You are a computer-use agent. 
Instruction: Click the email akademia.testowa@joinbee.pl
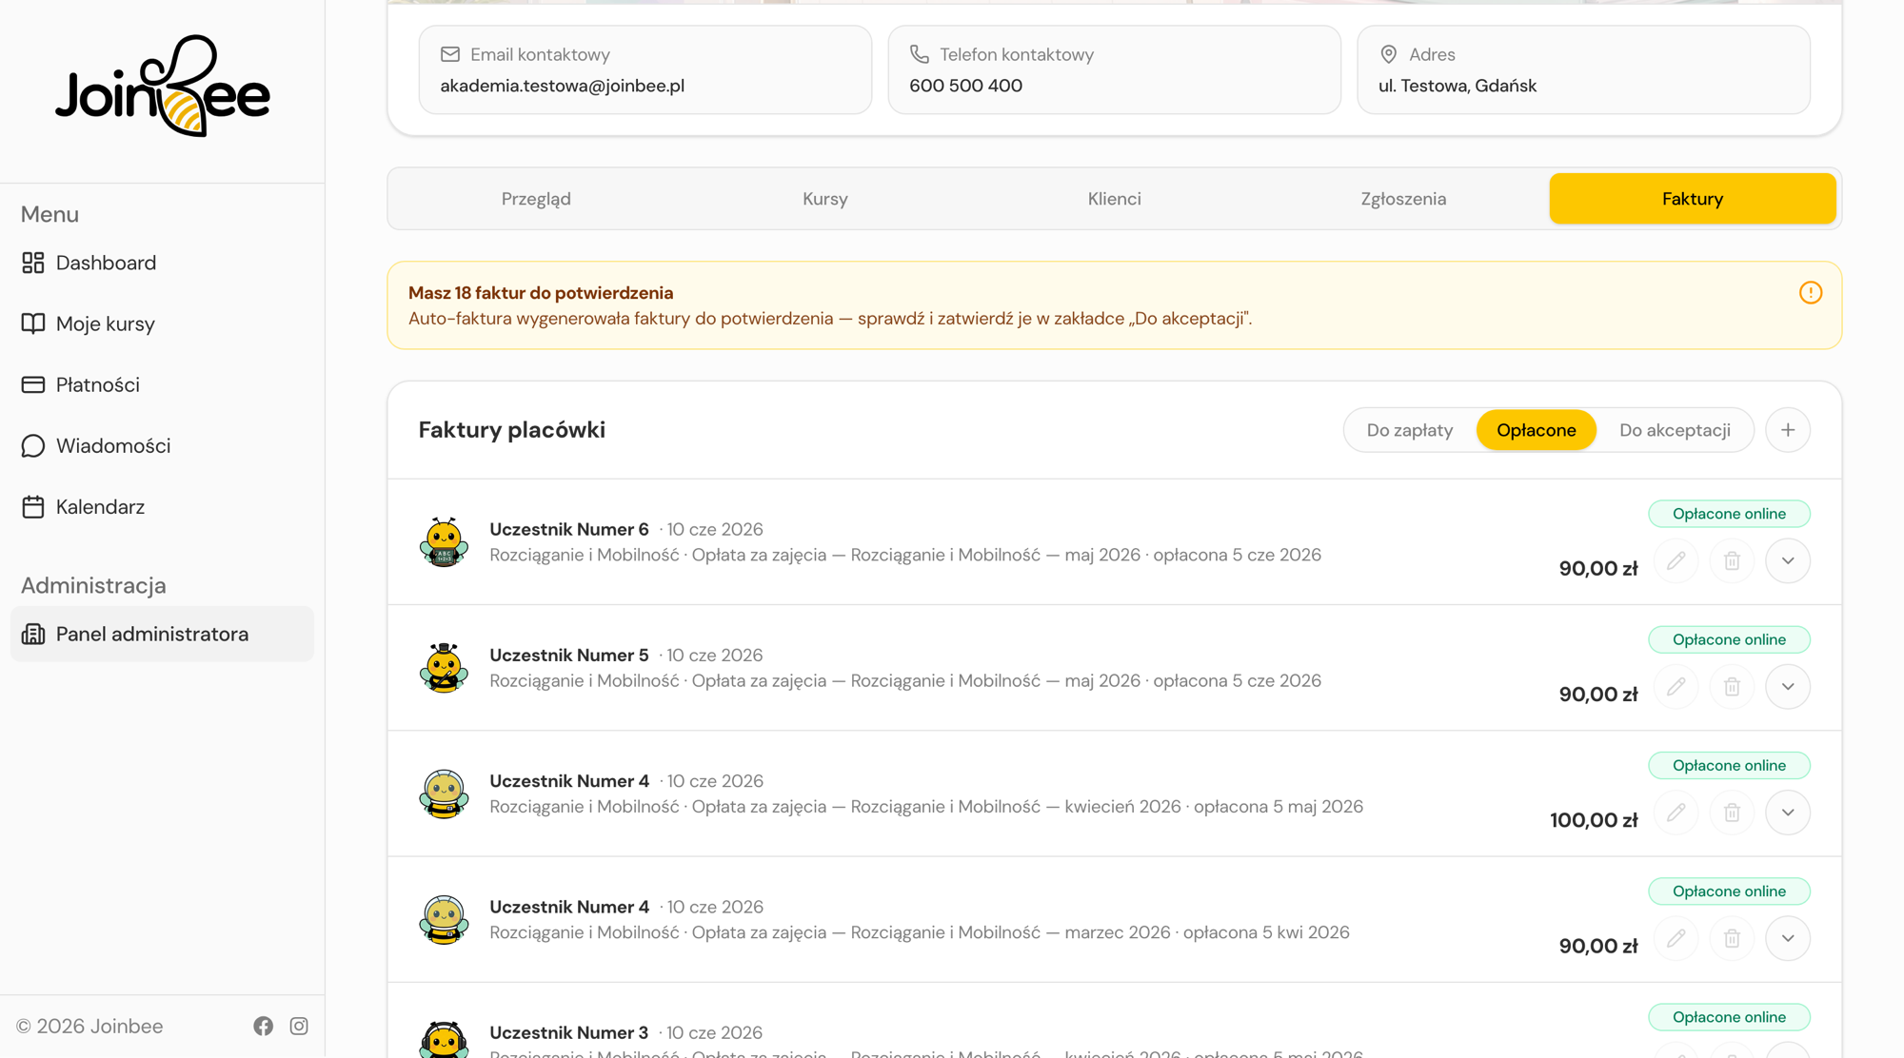pos(562,86)
